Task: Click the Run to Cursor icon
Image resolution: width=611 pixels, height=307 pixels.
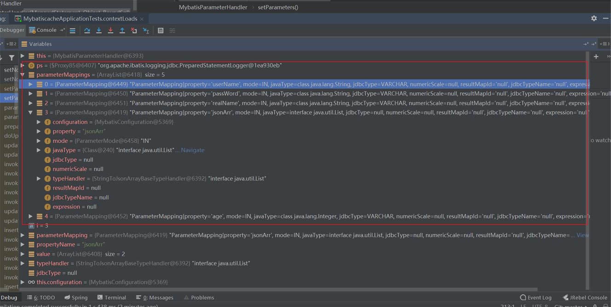Action: (x=146, y=30)
